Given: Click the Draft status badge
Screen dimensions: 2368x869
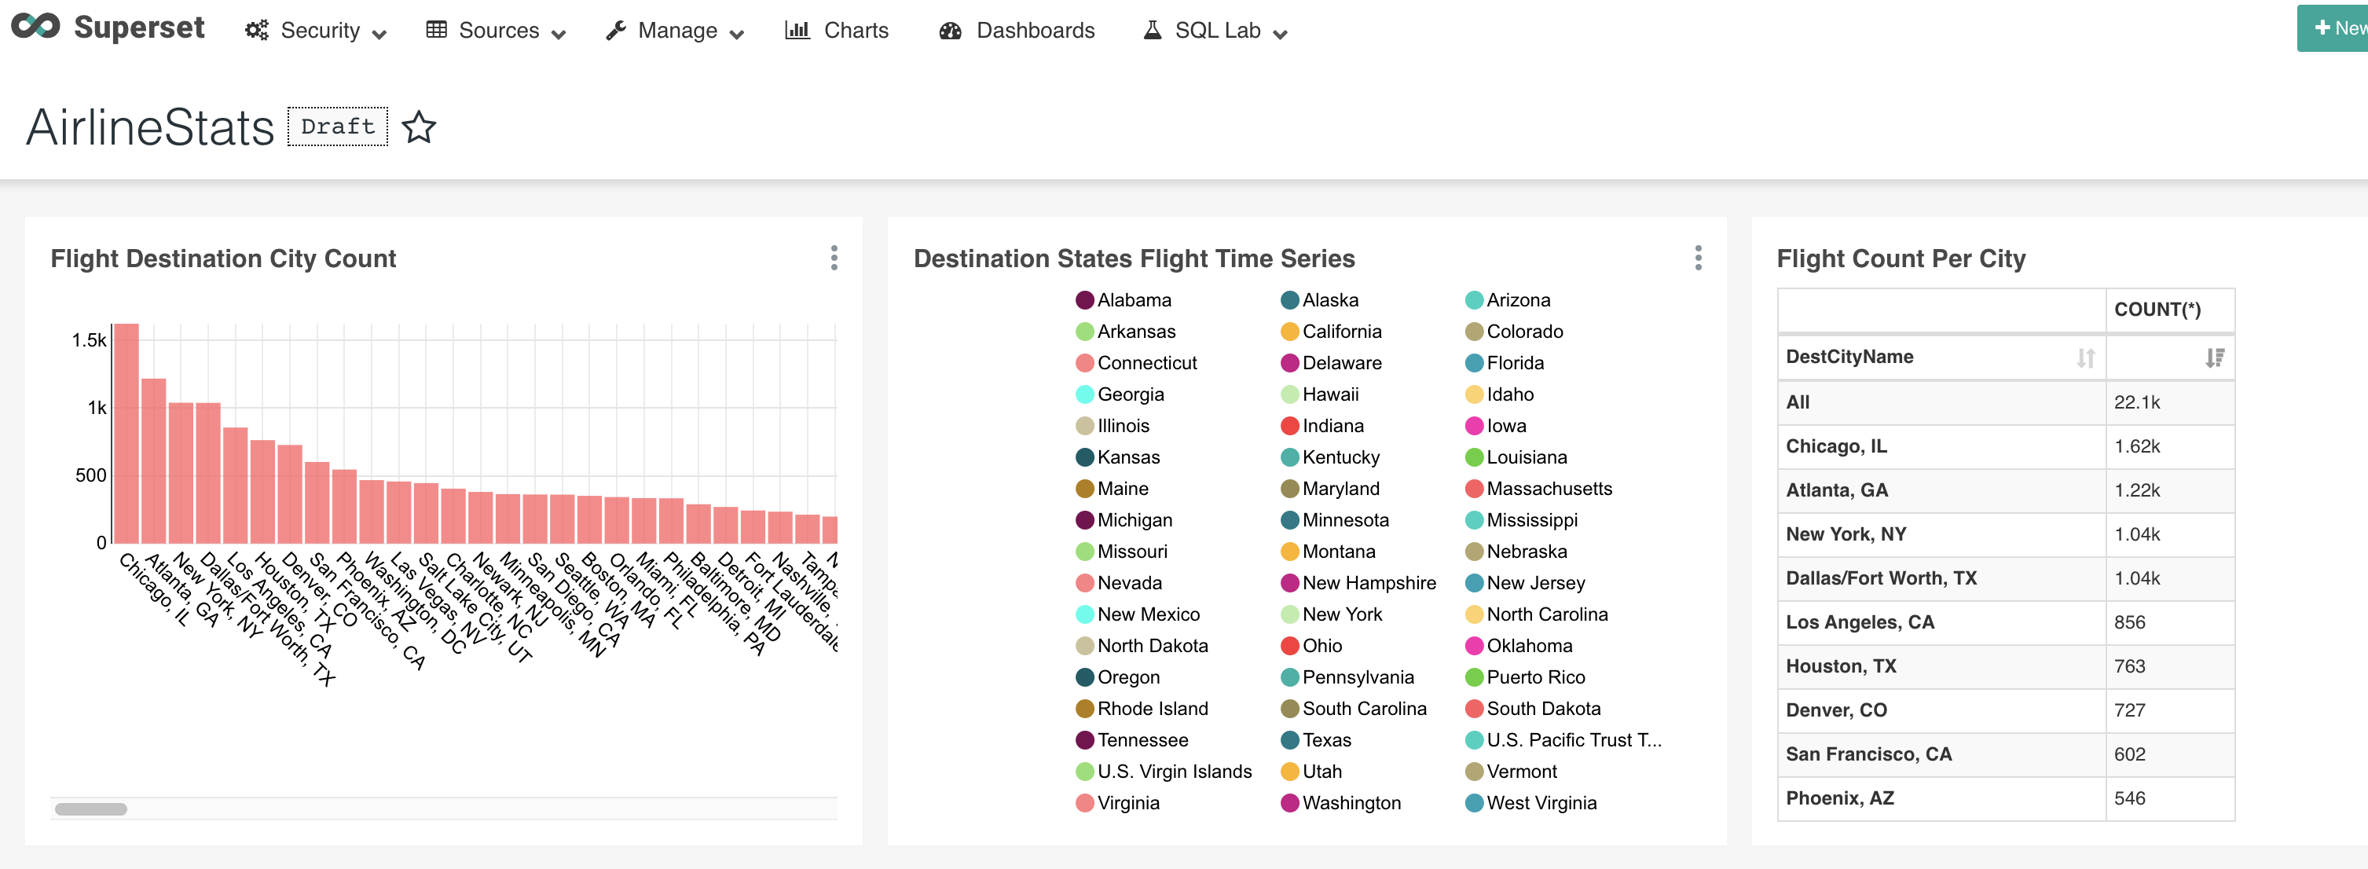Looking at the screenshot, I should pyautogui.click(x=337, y=126).
